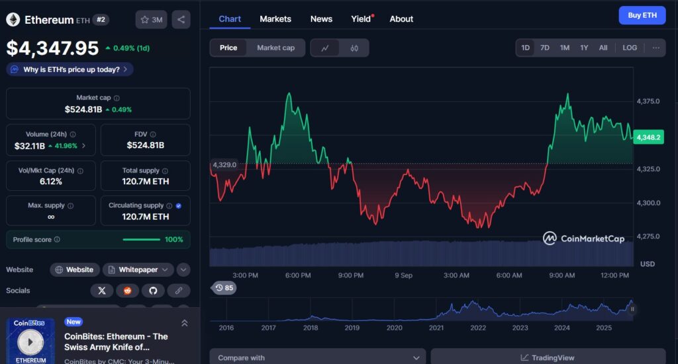
Task: Click Profile score info icon
Action: pyautogui.click(x=57, y=239)
